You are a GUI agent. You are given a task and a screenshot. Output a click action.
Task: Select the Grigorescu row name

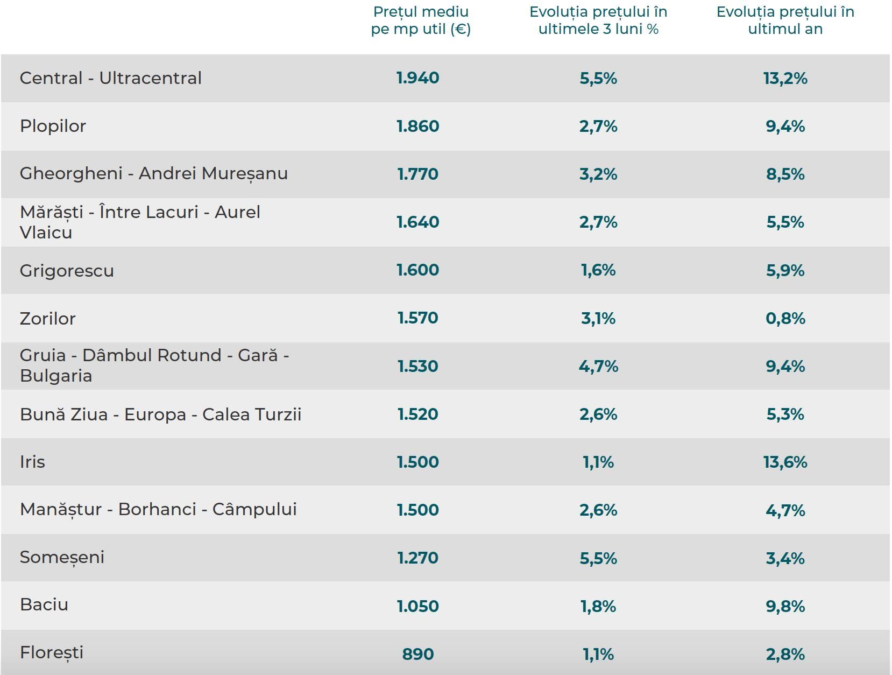(x=67, y=270)
